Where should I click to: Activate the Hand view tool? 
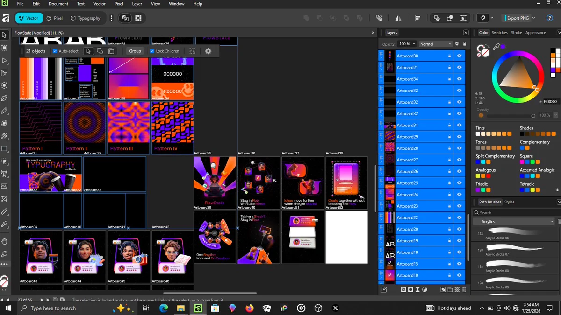[5, 241]
